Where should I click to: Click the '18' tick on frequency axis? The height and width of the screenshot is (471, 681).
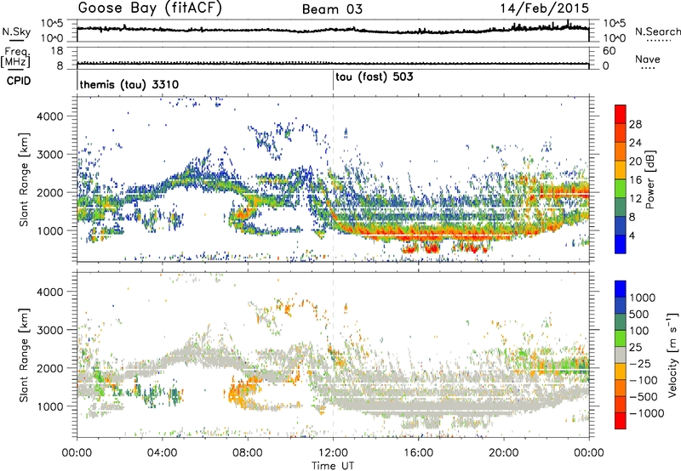coord(57,51)
